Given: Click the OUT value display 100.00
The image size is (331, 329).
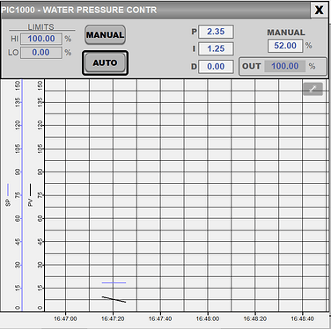Looking at the screenshot, I should coord(285,66).
